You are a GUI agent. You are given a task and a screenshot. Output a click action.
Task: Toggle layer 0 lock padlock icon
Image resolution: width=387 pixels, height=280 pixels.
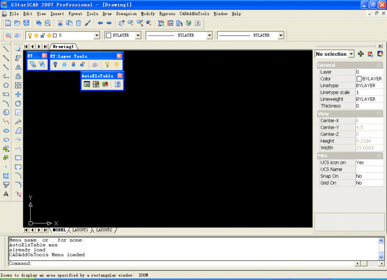(42, 36)
